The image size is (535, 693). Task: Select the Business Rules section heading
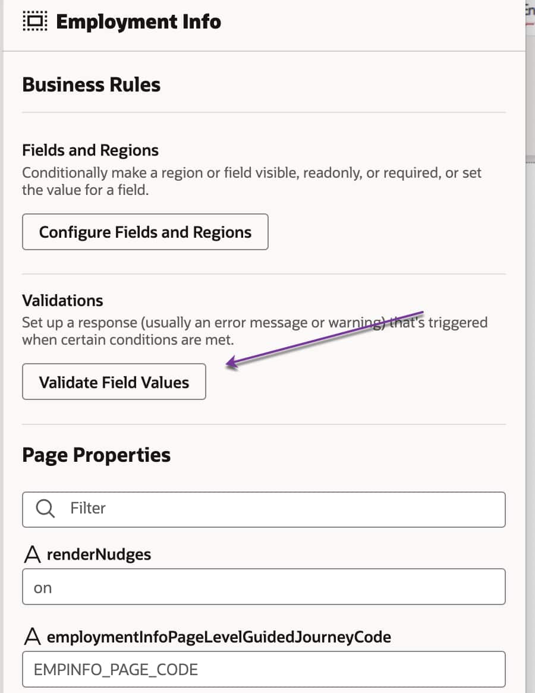point(91,84)
